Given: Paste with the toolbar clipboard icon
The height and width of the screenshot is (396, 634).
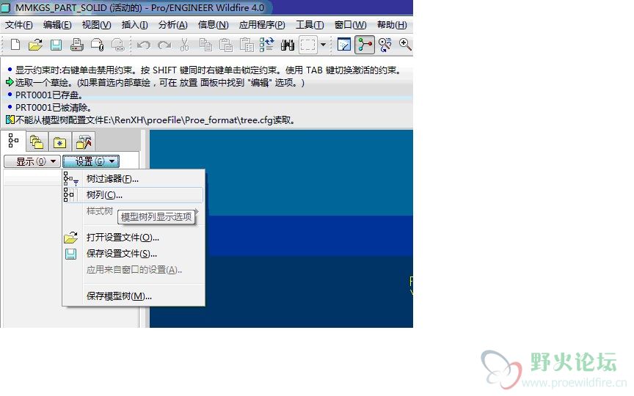Looking at the screenshot, I should (226, 45).
